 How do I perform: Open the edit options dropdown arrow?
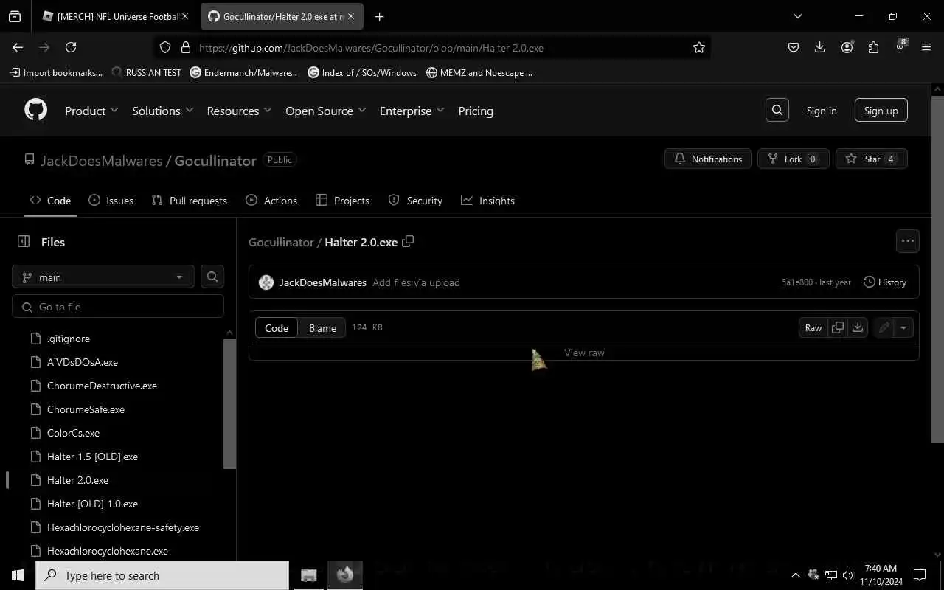pos(903,327)
